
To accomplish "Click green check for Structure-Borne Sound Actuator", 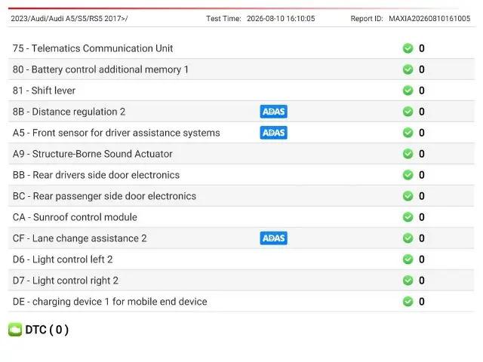I will coord(408,154).
